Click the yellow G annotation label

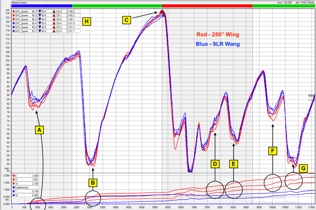point(304,168)
